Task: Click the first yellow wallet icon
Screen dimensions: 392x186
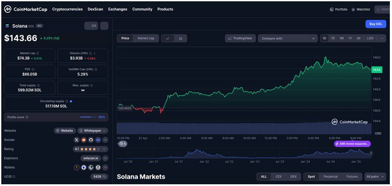Action: tap(77, 168)
